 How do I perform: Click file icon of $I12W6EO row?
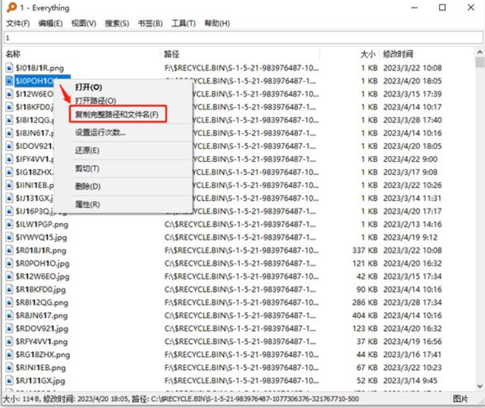pos(10,94)
